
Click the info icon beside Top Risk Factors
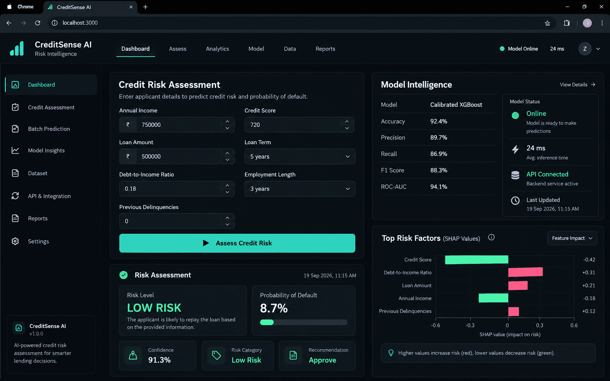coord(491,237)
